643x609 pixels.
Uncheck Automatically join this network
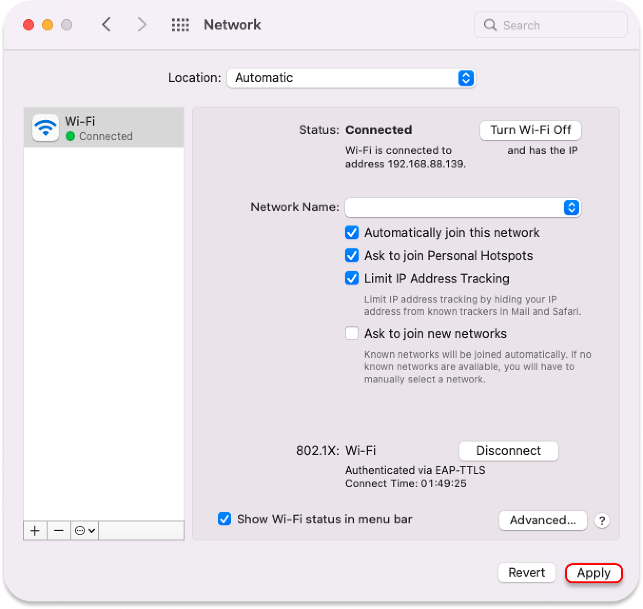point(351,233)
